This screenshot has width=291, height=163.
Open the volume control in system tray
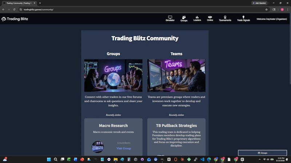[x=268, y=159]
